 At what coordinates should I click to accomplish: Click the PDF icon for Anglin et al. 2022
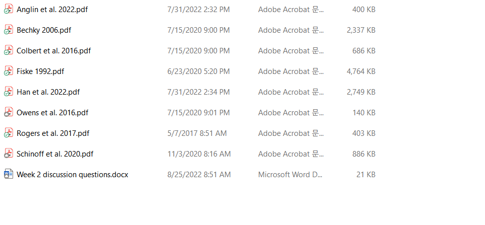(x=8, y=10)
